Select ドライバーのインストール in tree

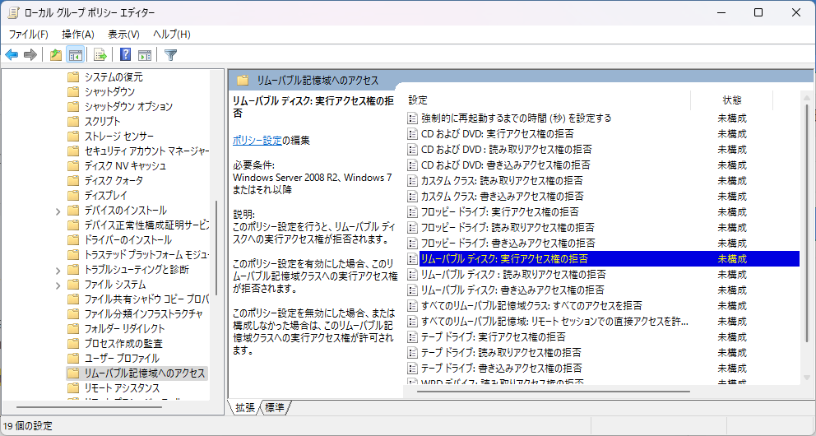[128, 240]
